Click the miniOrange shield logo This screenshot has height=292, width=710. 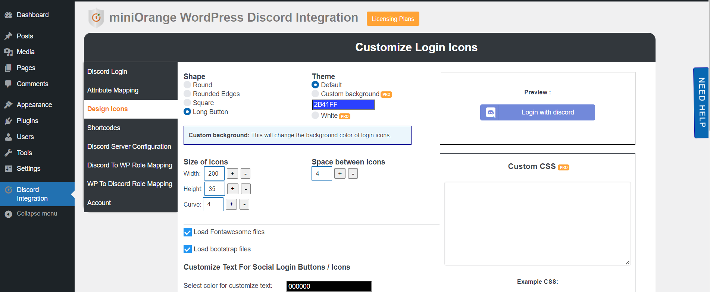96,18
